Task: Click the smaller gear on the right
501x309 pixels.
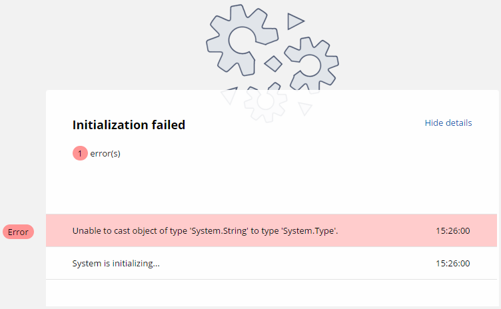Action: tap(311, 63)
